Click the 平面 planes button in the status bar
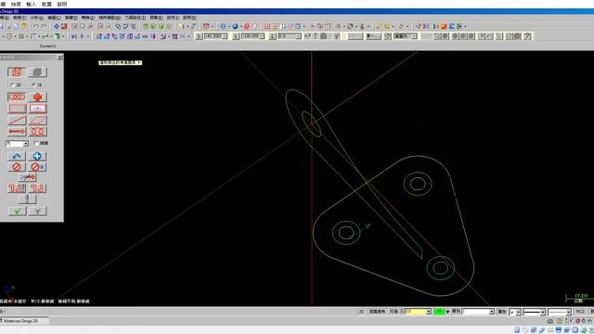 coord(394,312)
